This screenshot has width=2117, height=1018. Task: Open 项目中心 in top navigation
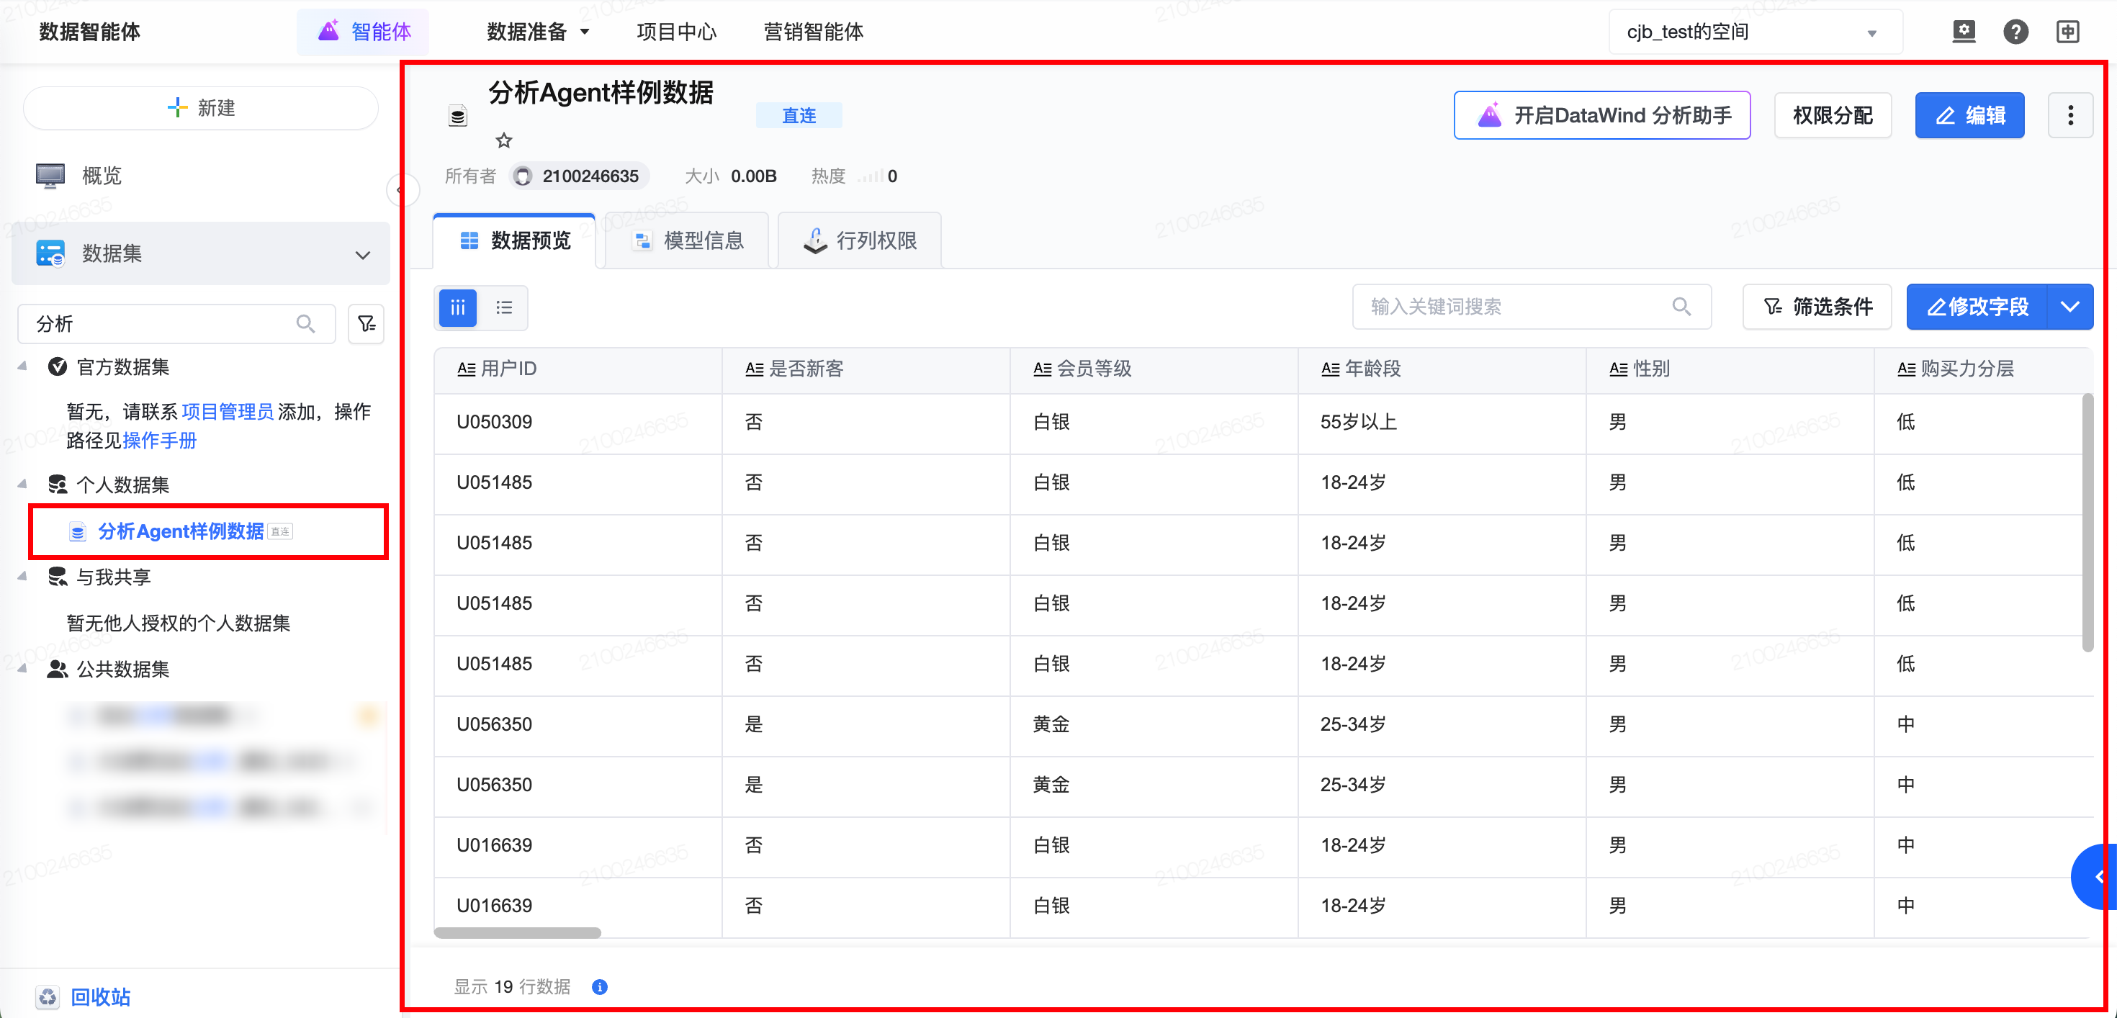[676, 32]
